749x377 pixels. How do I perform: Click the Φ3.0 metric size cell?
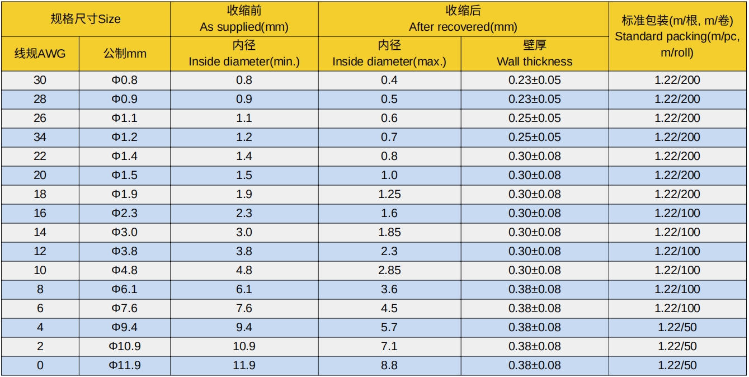[124, 232]
